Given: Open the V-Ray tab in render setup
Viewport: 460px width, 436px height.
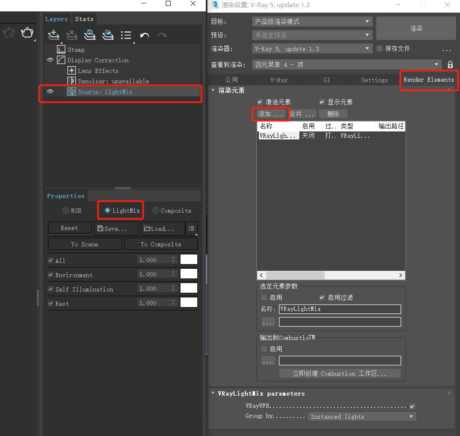Looking at the screenshot, I should [x=279, y=80].
